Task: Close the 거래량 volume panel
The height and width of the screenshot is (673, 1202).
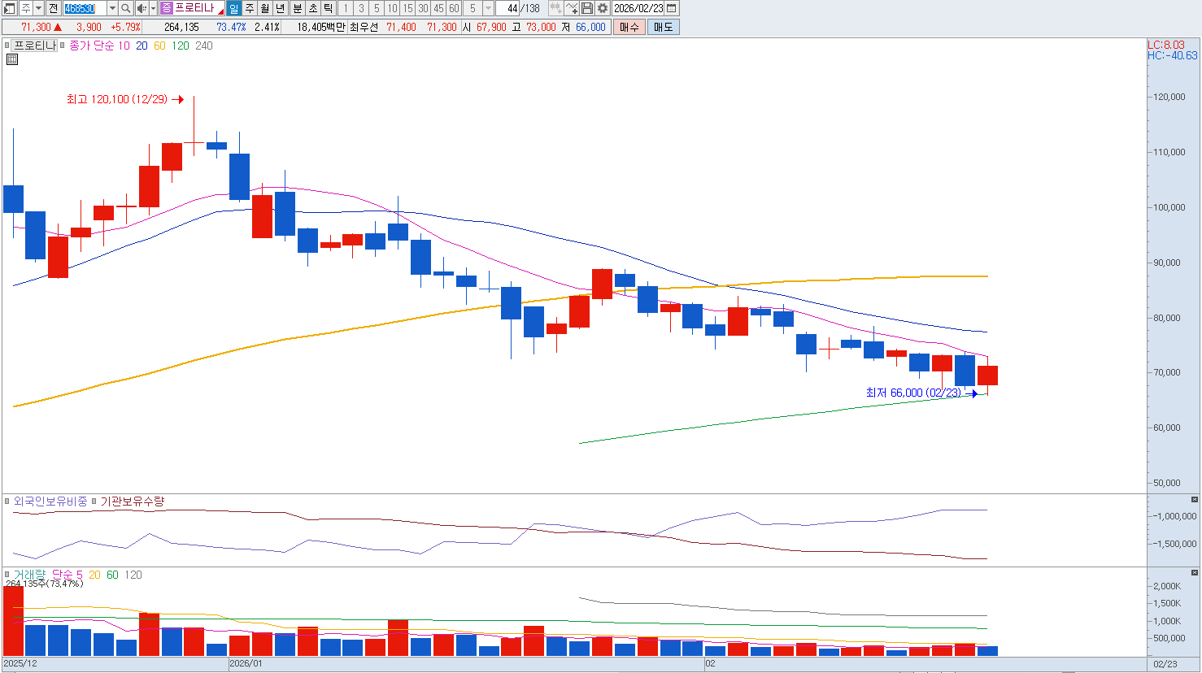Action: click(1194, 573)
